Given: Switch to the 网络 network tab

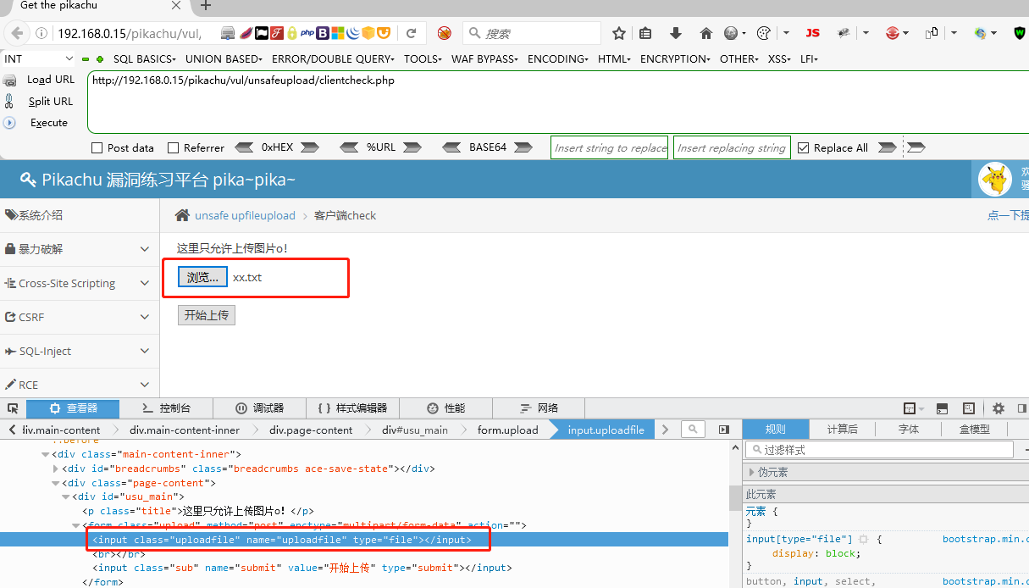Looking at the screenshot, I should tap(539, 408).
